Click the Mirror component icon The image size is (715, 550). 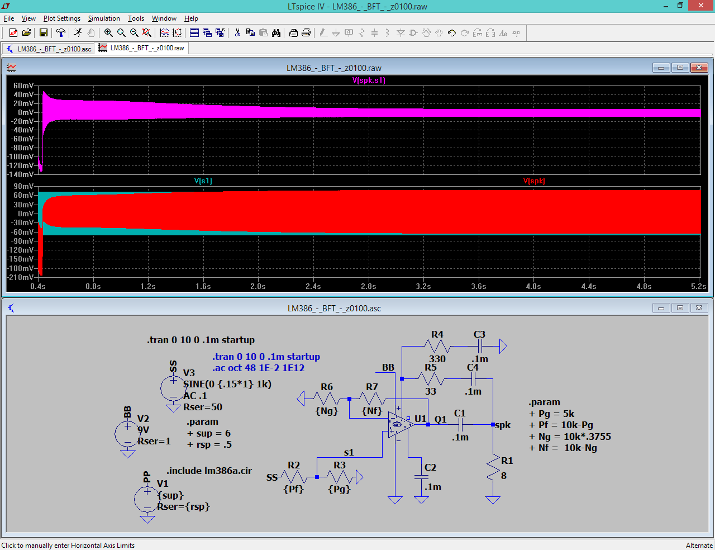click(490, 33)
